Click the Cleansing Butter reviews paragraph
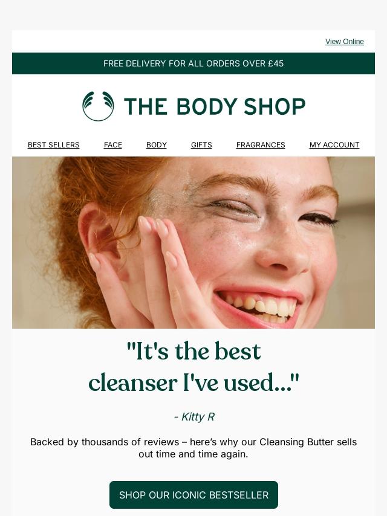The width and height of the screenshot is (387, 516). (x=193, y=448)
